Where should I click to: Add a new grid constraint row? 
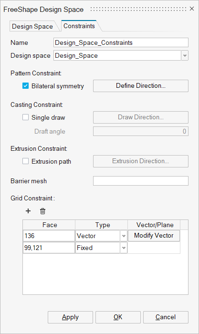(28, 211)
